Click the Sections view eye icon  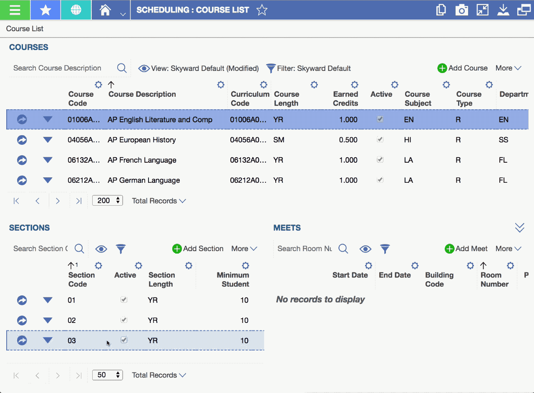pos(101,249)
